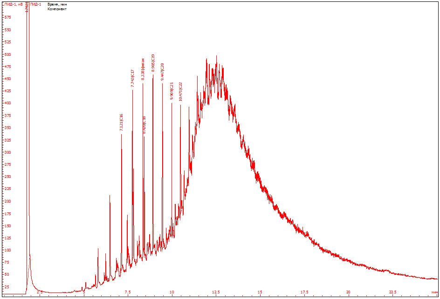Click the 1.763 solvent peak label
This screenshot has height=299, width=440.
(27, 7)
